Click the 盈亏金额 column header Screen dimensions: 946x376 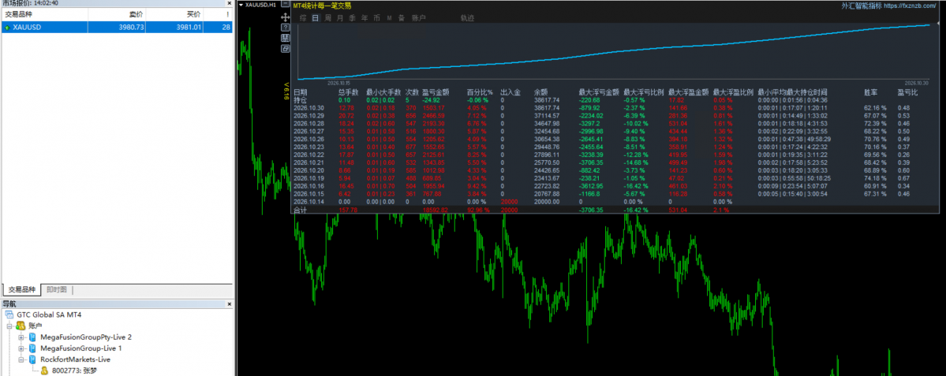click(436, 92)
